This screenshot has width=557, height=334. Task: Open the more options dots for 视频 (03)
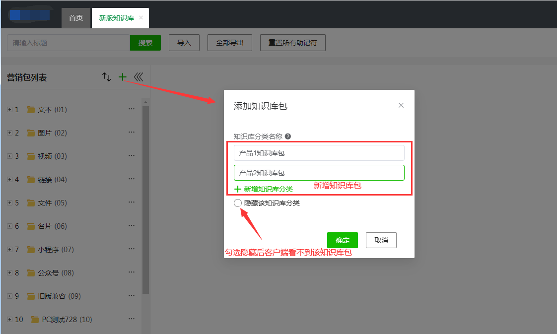tap(132, 156)
